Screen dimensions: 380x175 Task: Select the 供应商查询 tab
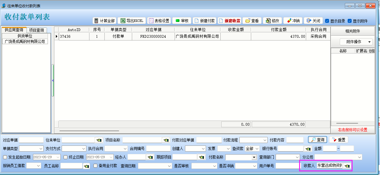[x=14, y=30]
